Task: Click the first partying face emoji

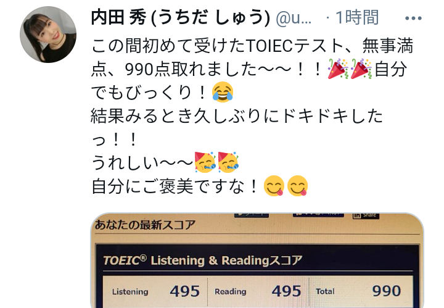Action: (205, 162)
